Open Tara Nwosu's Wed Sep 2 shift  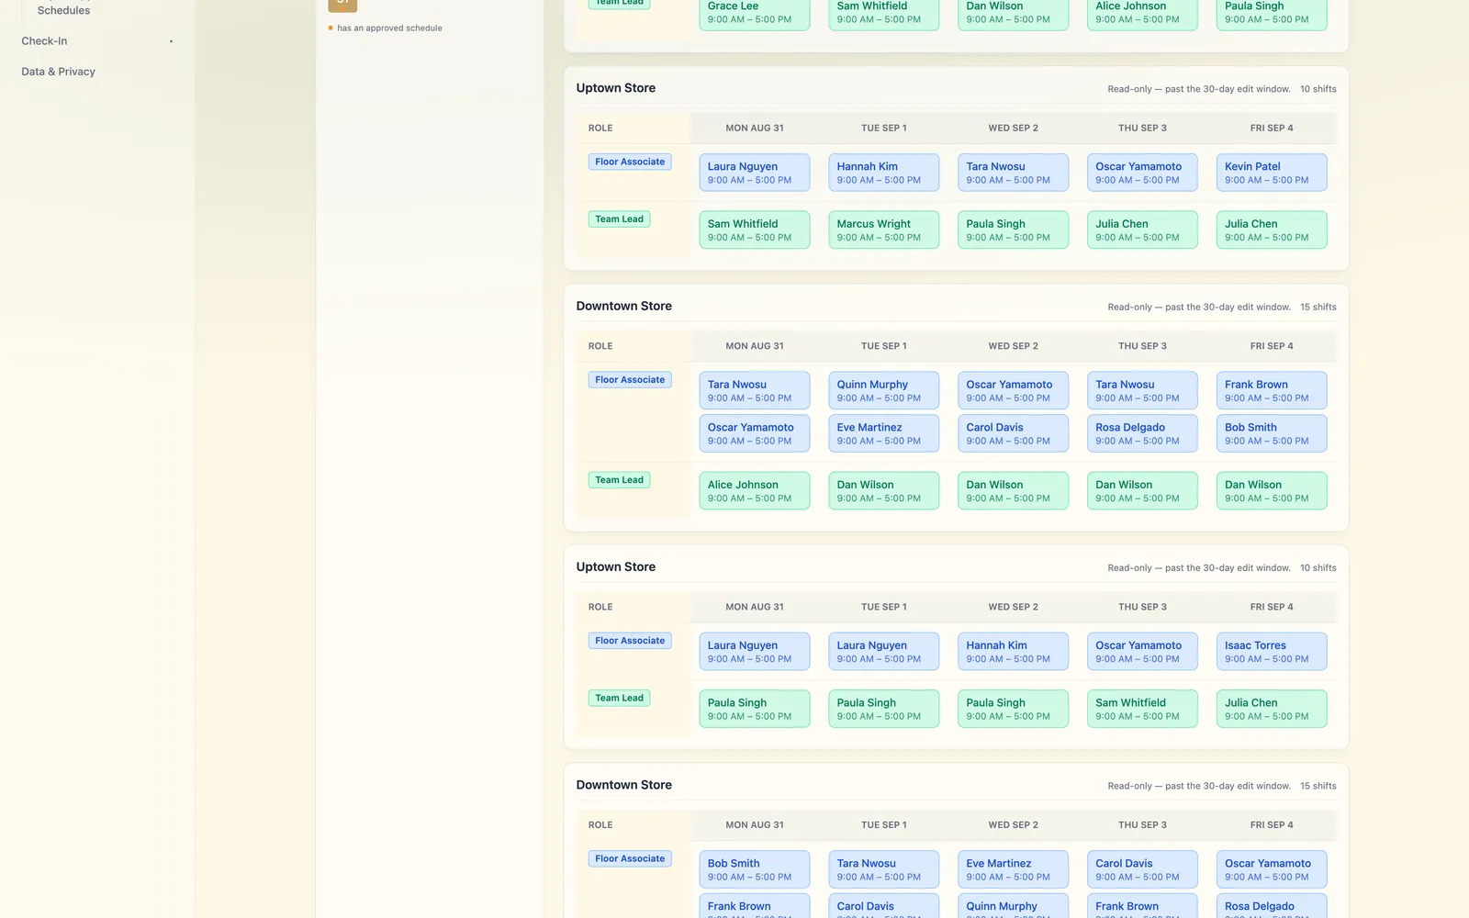pyautogui.click(x=1013, y=173)
